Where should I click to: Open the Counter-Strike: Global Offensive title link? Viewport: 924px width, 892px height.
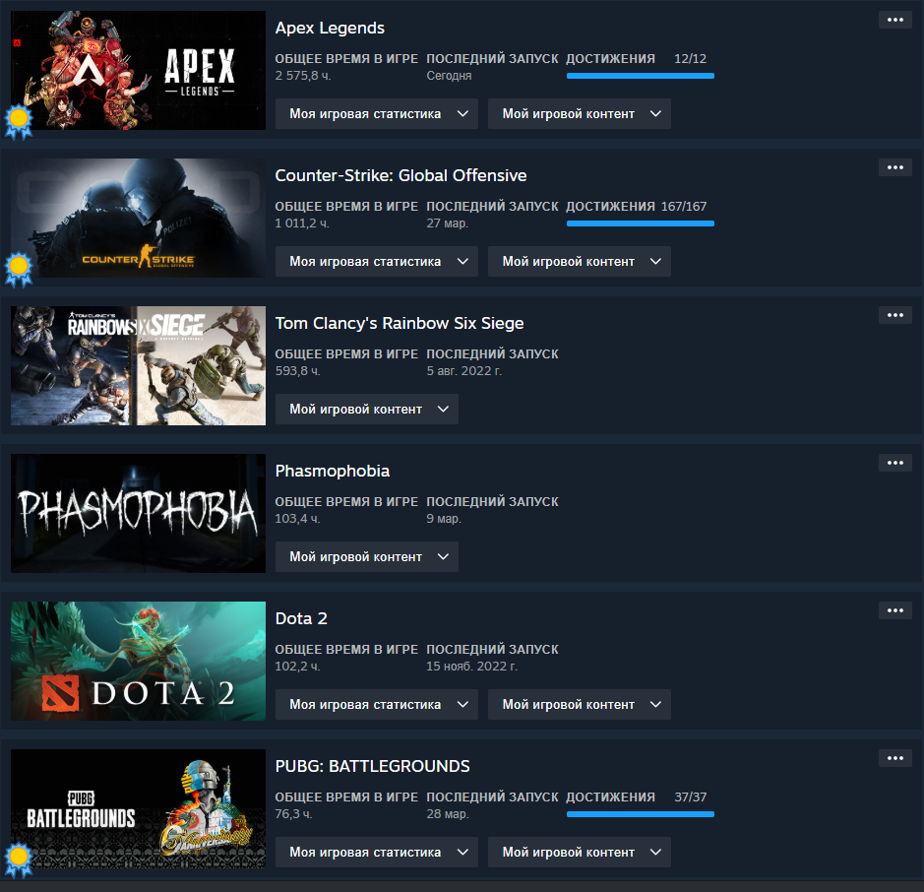400,175
